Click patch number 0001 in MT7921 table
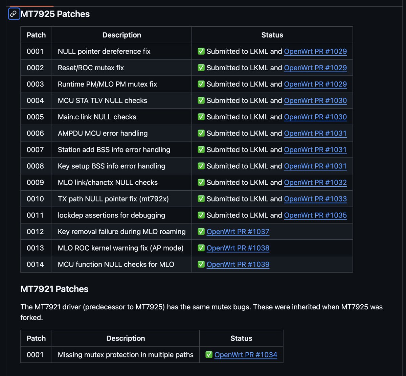This screenshot has width=406, height=376. point(36,355)
